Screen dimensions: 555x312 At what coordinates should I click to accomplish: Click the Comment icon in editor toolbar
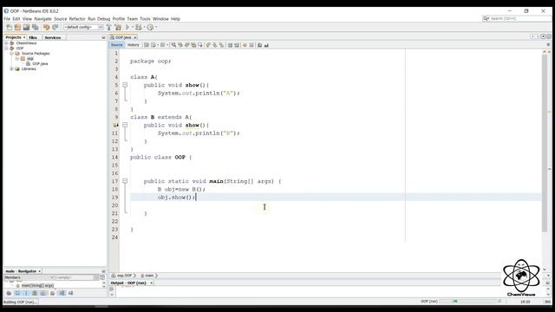click(259, 45)
